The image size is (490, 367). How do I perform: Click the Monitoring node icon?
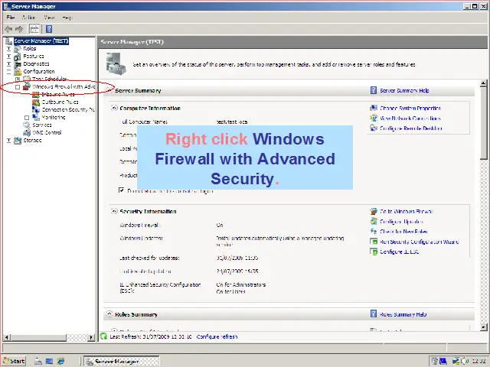36,117
